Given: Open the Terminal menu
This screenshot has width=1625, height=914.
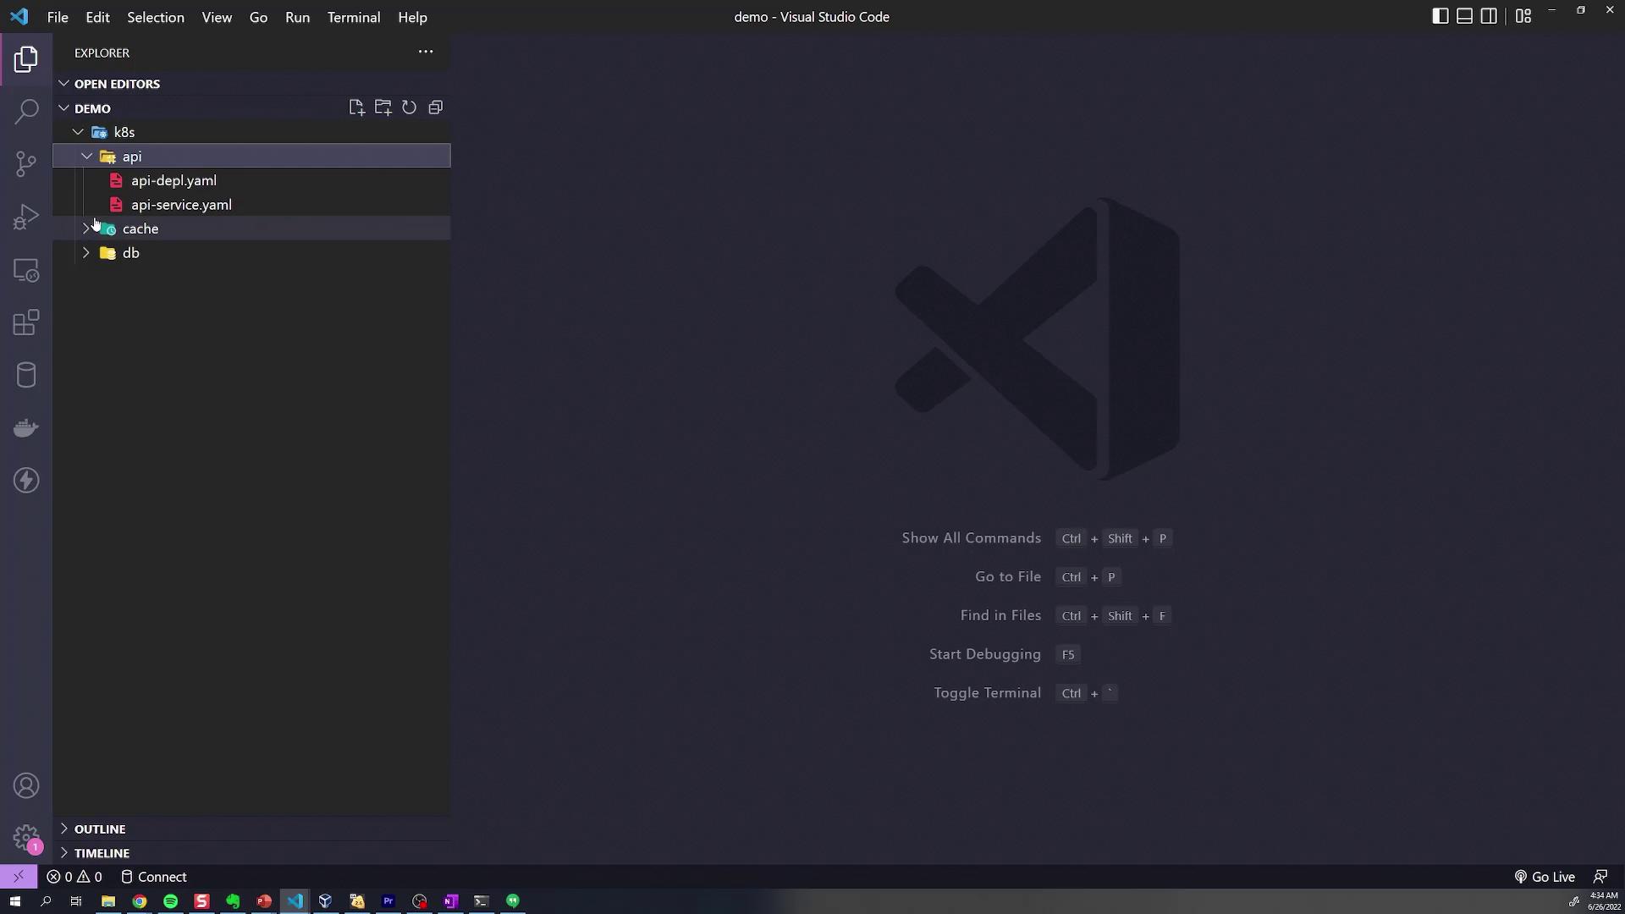Looking at the screenshot, I should [x=353, y=17].
